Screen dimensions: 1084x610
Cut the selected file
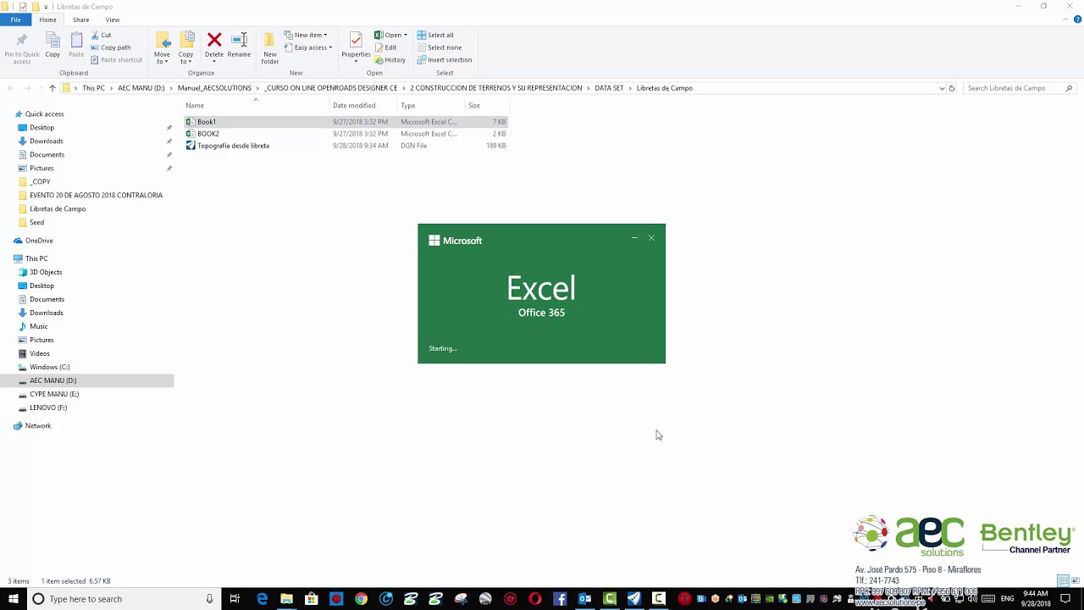(x=101, y=36)
